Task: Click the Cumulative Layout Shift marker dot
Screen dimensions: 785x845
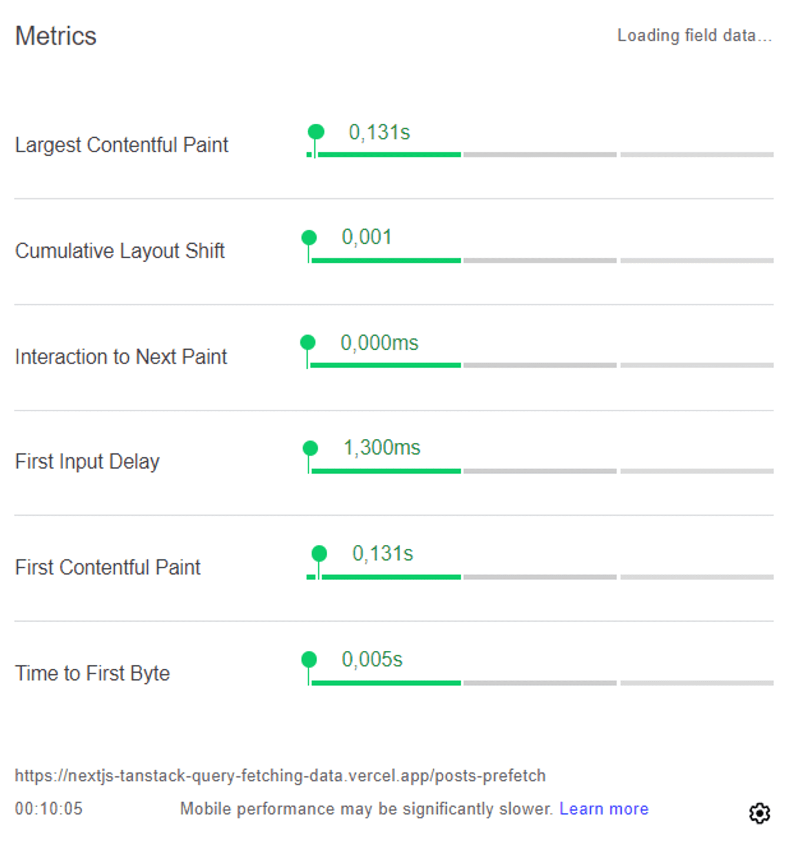Action: [309, 237]
